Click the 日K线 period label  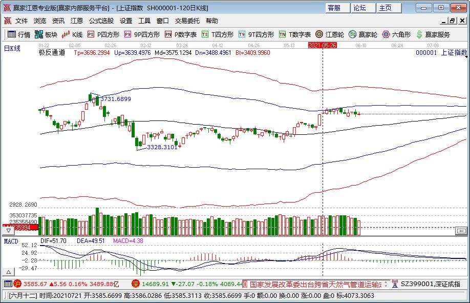[x=12, y=48]
